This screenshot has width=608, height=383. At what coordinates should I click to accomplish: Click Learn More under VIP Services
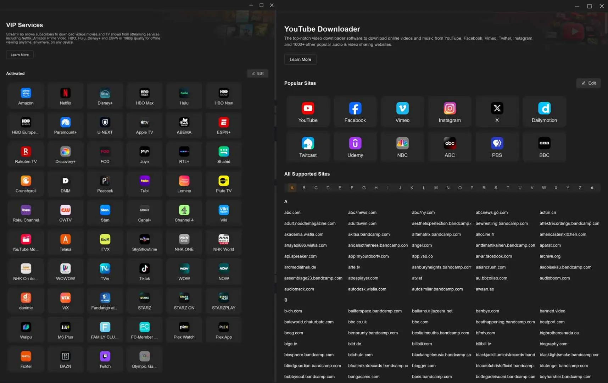19,55
